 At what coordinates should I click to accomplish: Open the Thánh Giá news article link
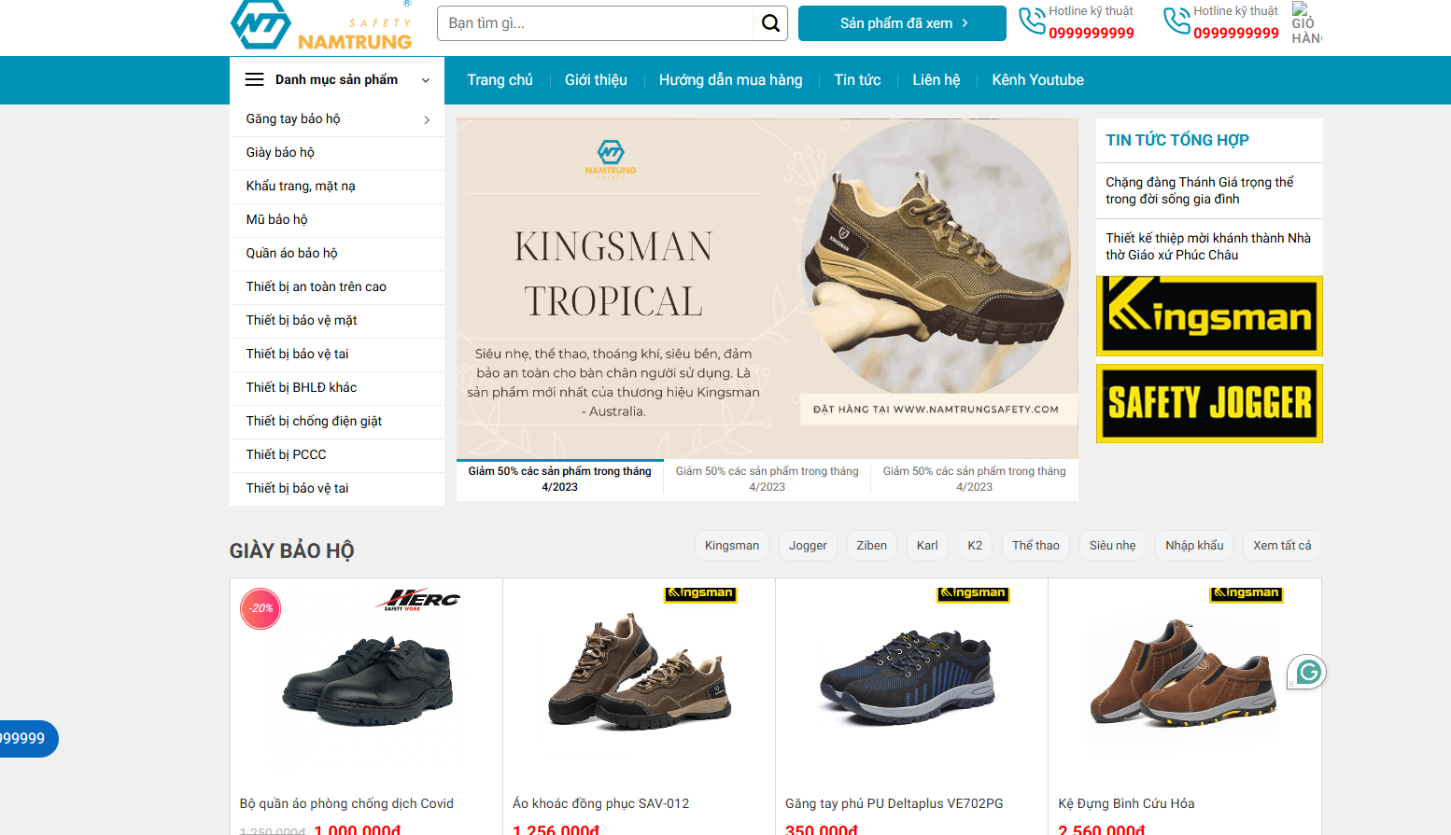(1199, 190)
